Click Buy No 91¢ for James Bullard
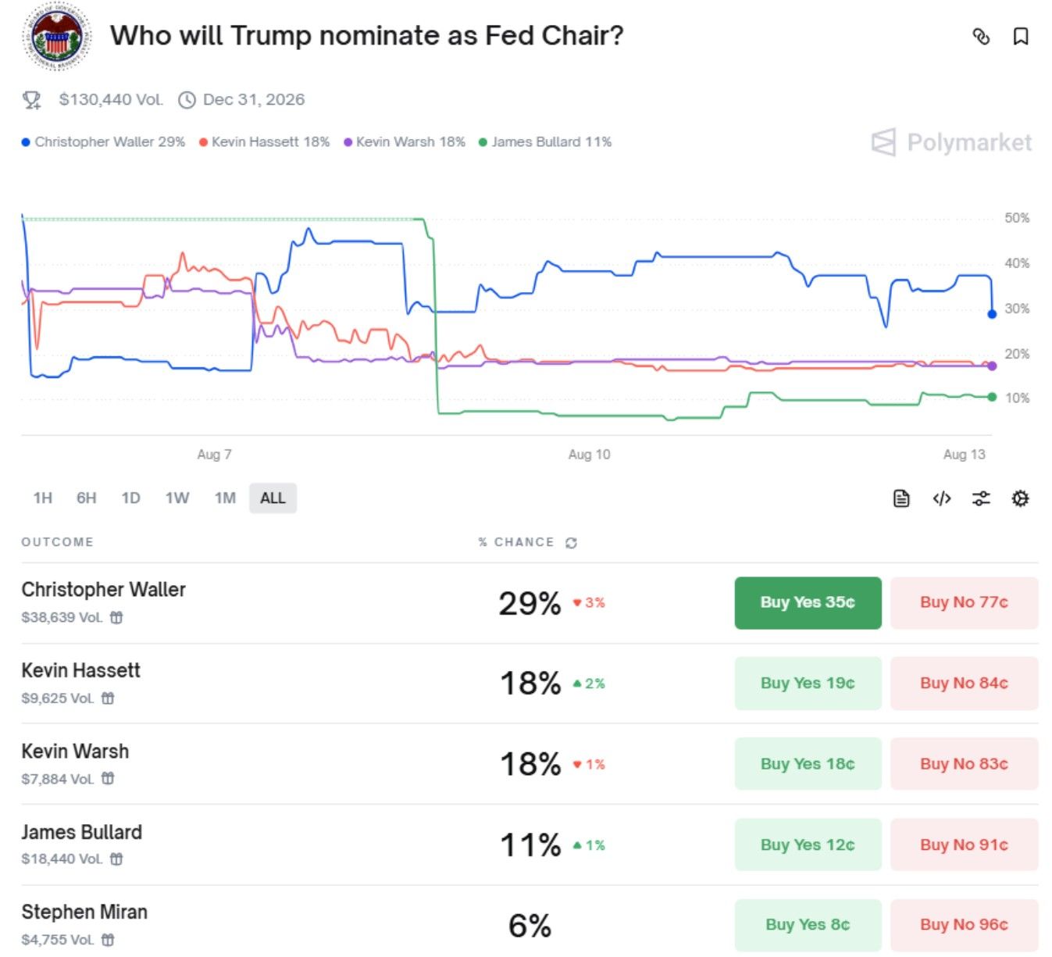The image size is (1052, 957). 964,845
